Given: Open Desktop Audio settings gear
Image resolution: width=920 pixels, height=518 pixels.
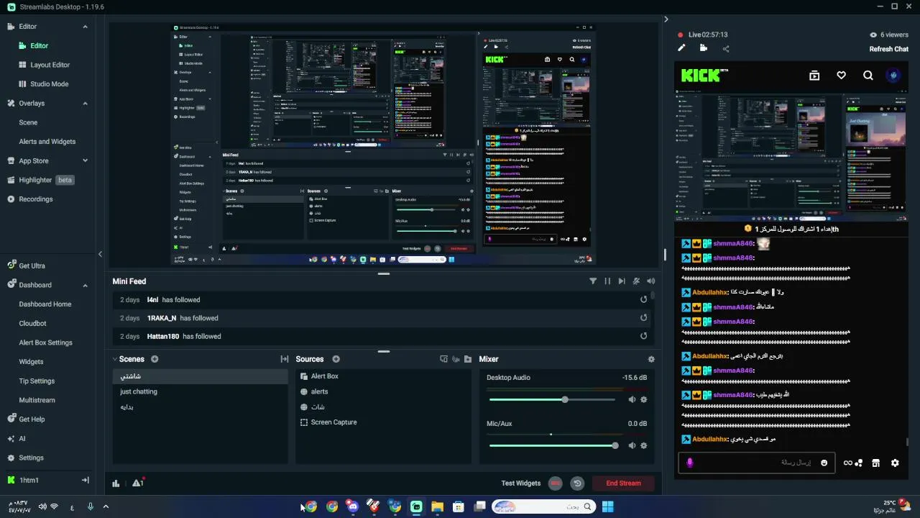Looking at the screenshot, I should click(643, 399).
